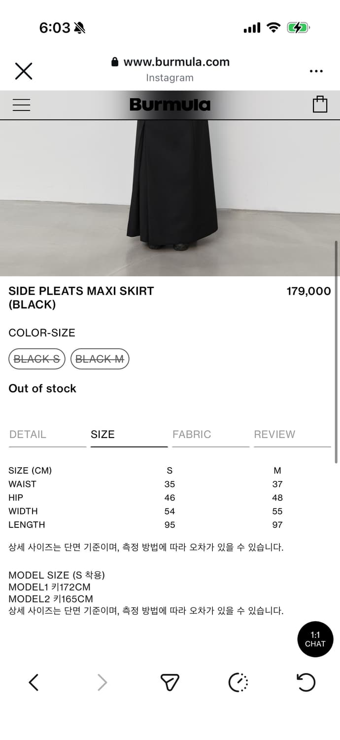Select the BLACK M size option

[x=100, y=359]
